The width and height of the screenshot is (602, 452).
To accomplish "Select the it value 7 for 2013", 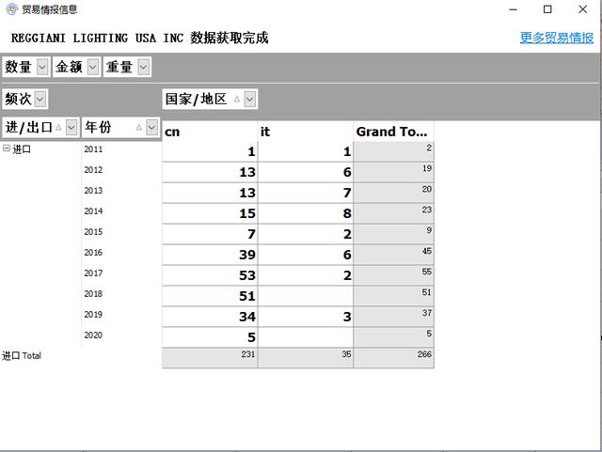I will click(x=305, y=193).
